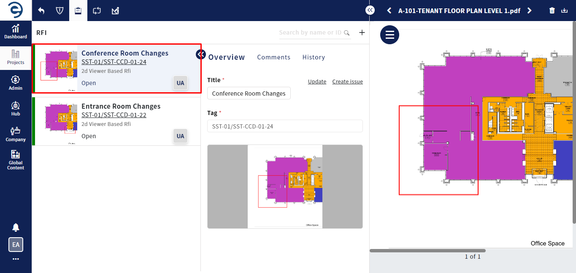Select the RFI clipboard icon in toolbar
Screen dimensions: 576x273
[x=78, y=11]
